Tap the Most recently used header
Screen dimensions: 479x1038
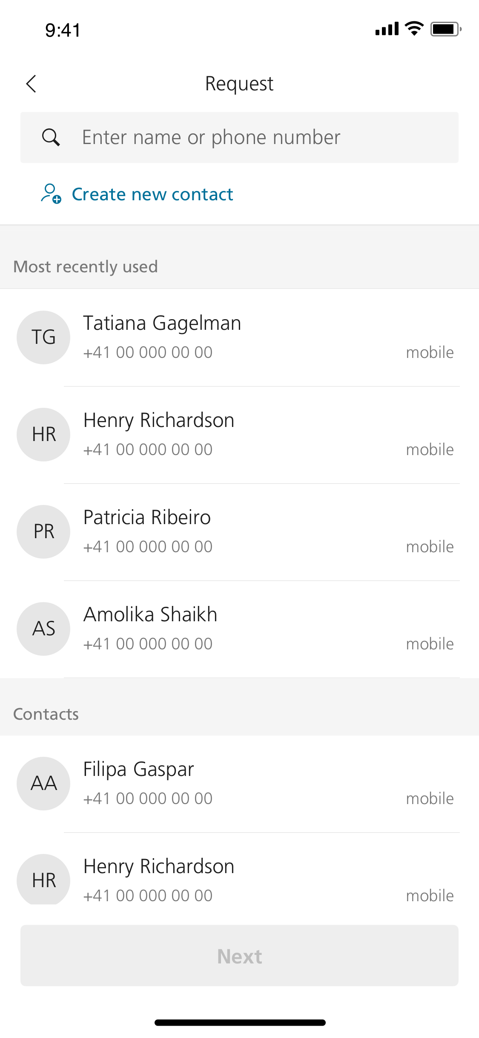[86, 267]
